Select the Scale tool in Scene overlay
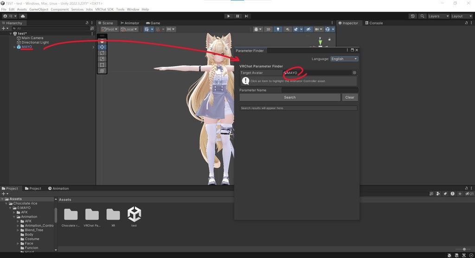The height and width of the screenshot is (258, 475). pyautogui.click(x=102, y=59)
